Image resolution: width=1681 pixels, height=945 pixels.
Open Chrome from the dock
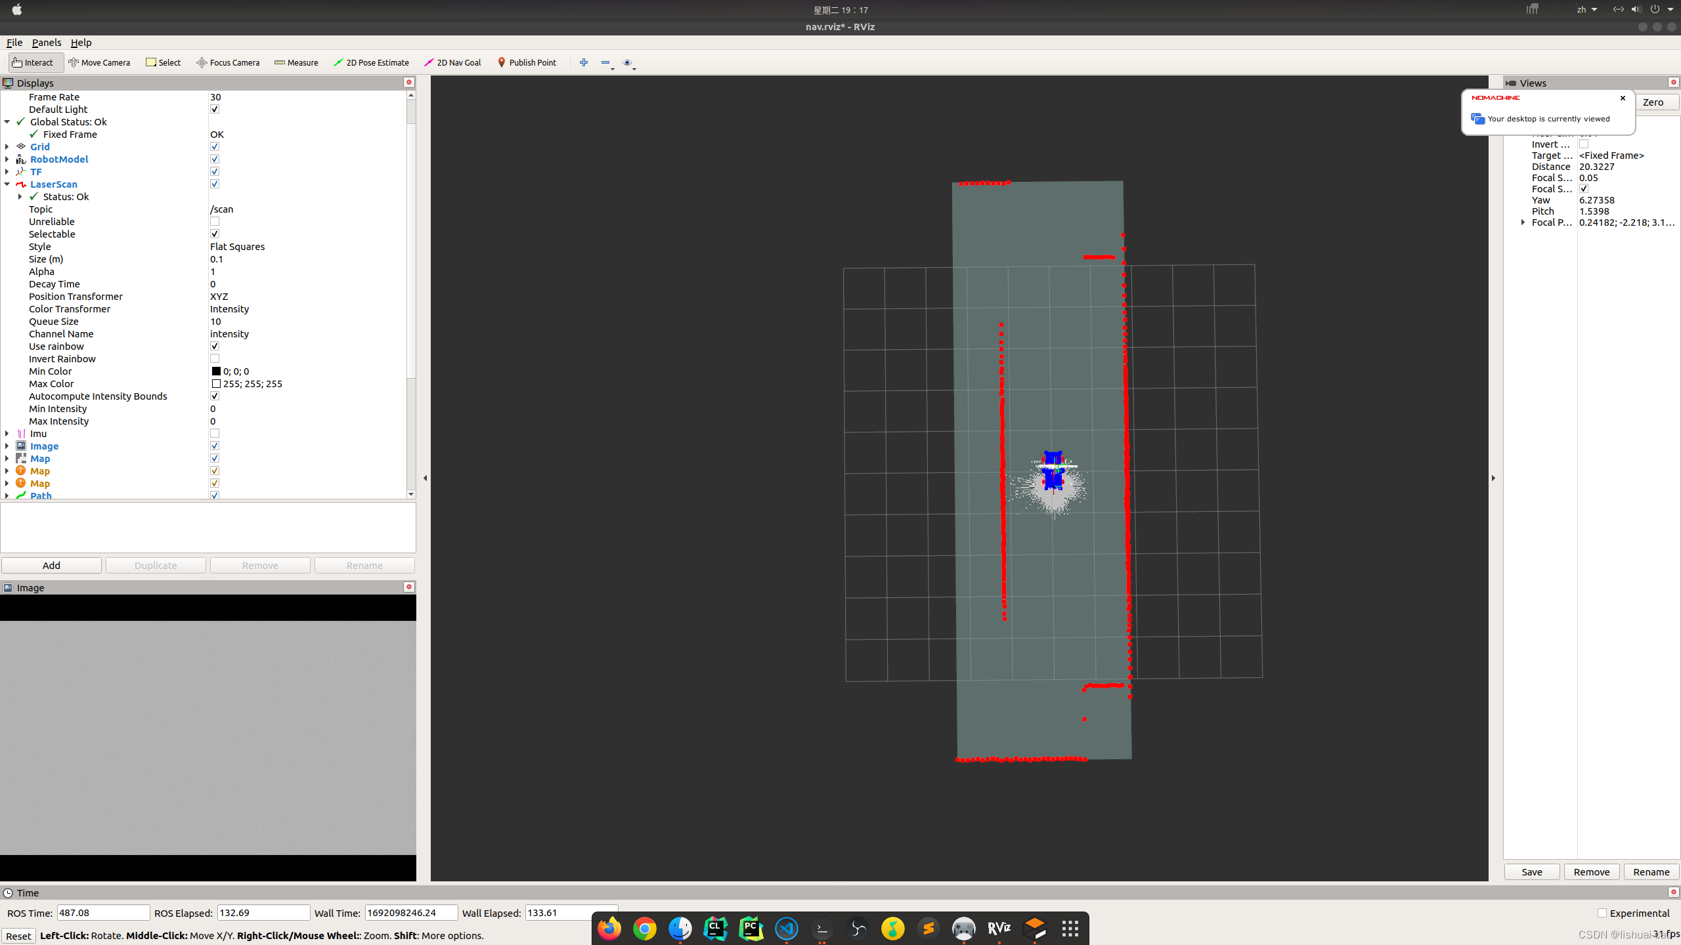[644, 929]
